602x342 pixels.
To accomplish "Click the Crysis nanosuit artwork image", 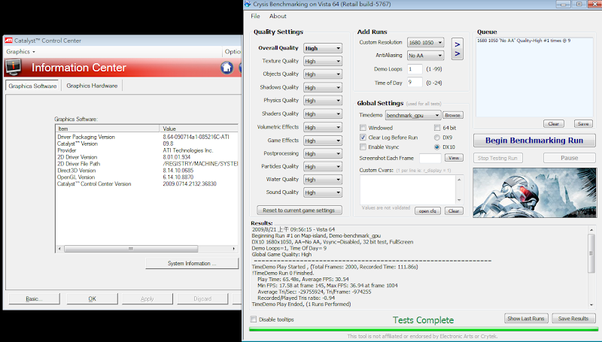I will [x=534, y=192].
